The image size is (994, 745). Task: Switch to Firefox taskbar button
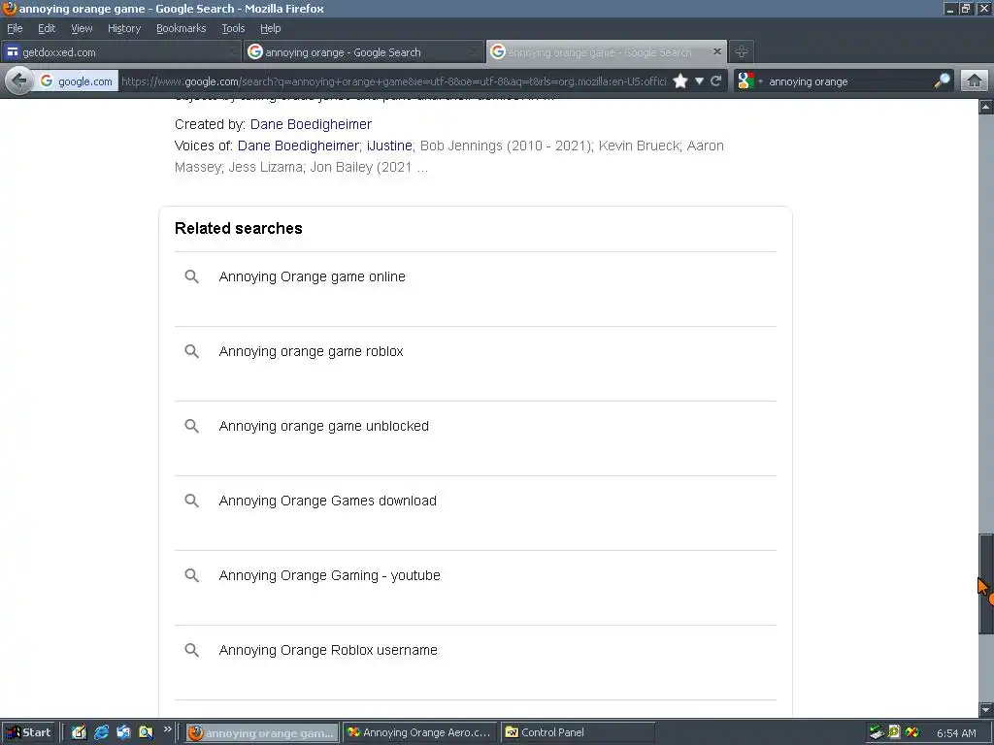[262, 733]
